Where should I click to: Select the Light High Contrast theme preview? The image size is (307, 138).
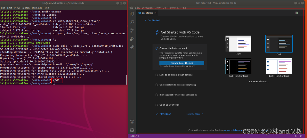(279, 66)
